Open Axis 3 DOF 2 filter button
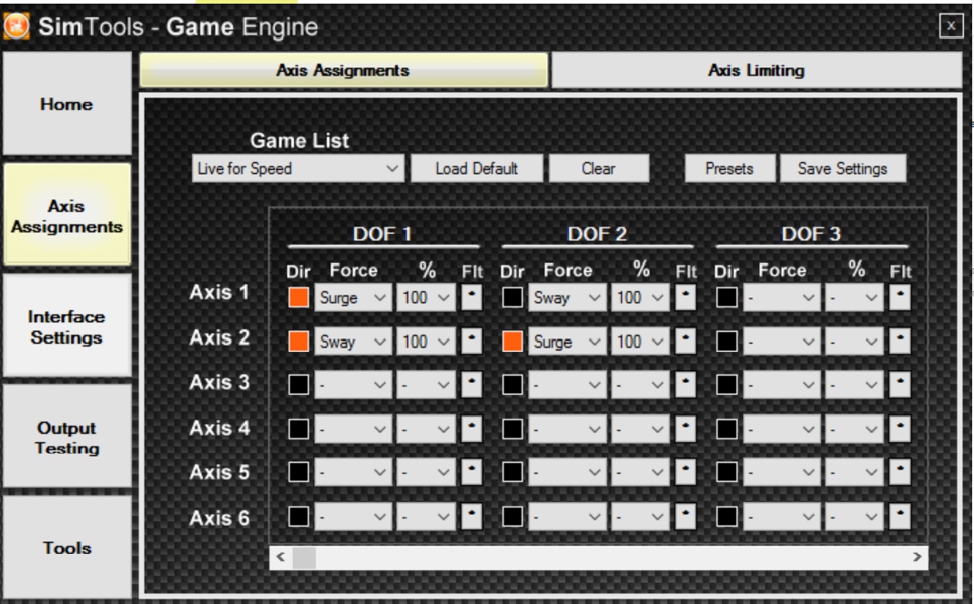Screen dimensions: 974x604 (x=685, y=384)
